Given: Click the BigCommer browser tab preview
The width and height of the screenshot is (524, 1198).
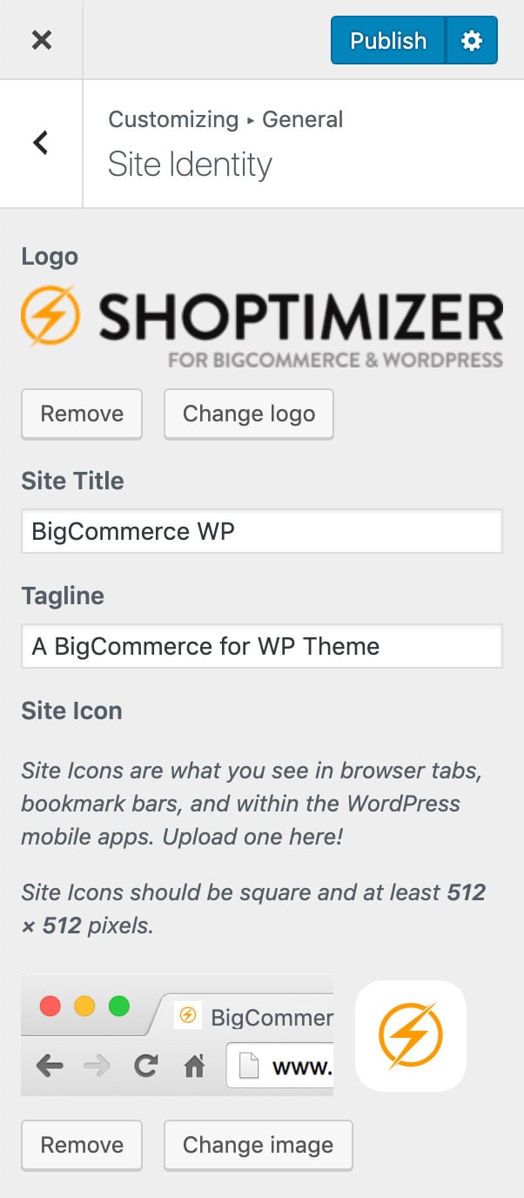Looking at the screenshot, I should click(x=244, y=1016).
